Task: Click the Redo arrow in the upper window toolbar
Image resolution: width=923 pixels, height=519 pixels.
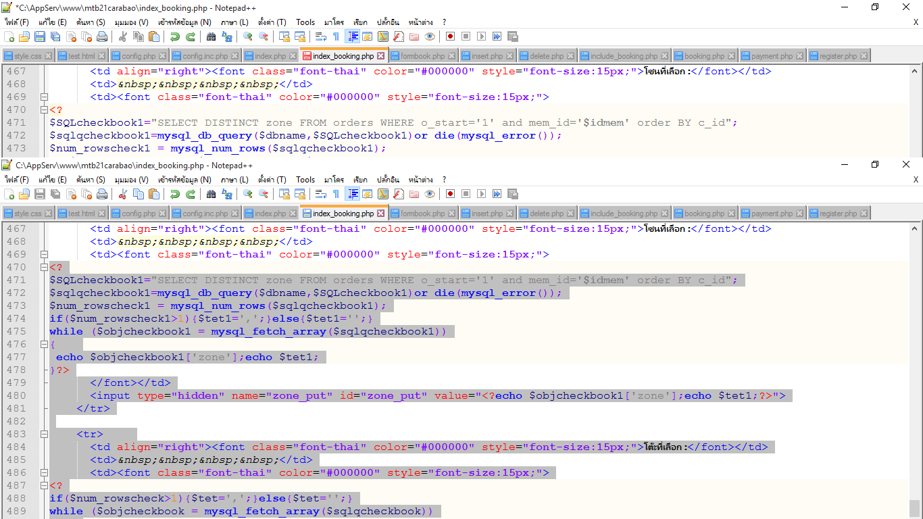Action: (x=191, y=36)
